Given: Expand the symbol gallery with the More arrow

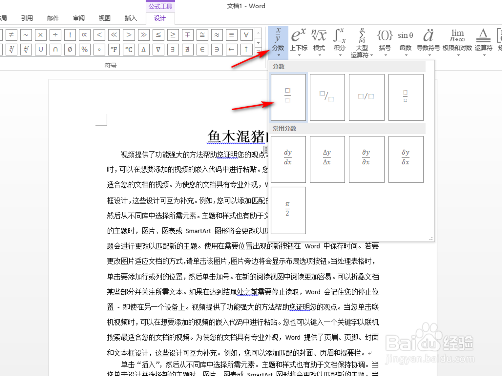Looking at the screenshot, I should tap(258, 52).
